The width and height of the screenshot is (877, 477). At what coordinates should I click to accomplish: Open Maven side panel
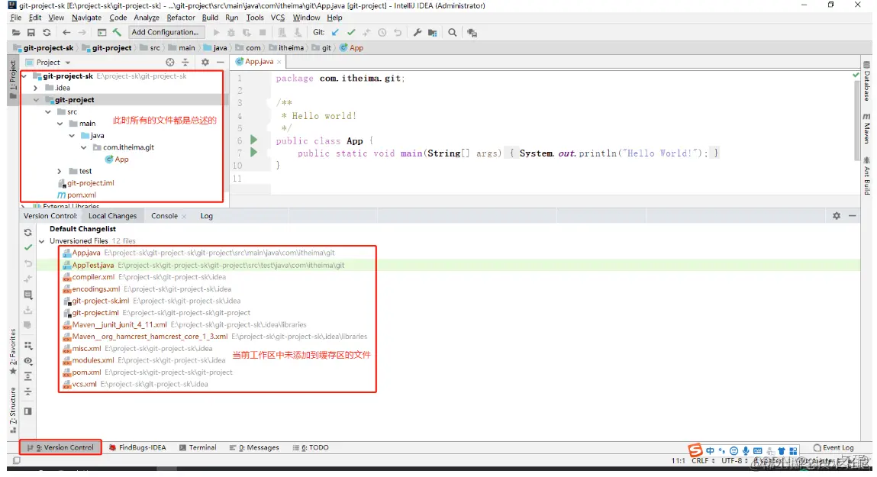867,128
